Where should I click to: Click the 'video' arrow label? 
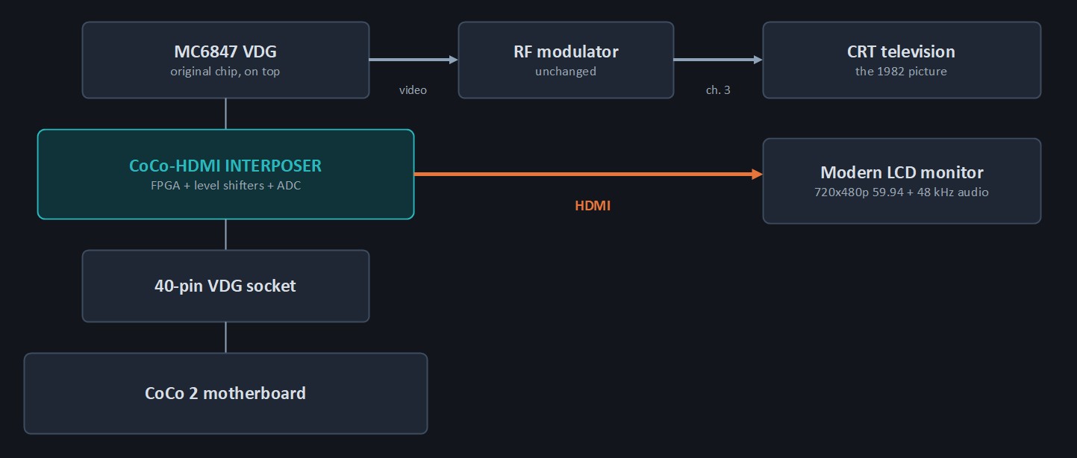coord(413,90)
